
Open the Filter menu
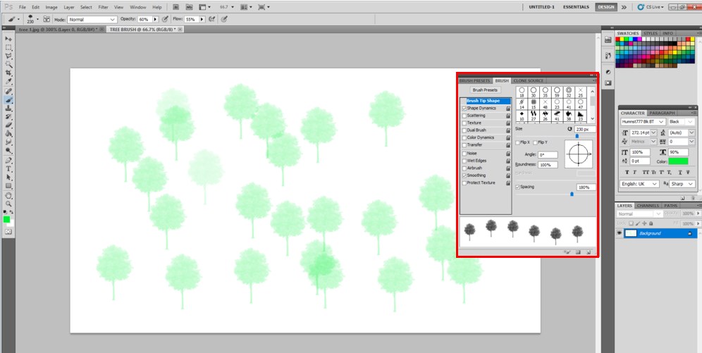104,7
